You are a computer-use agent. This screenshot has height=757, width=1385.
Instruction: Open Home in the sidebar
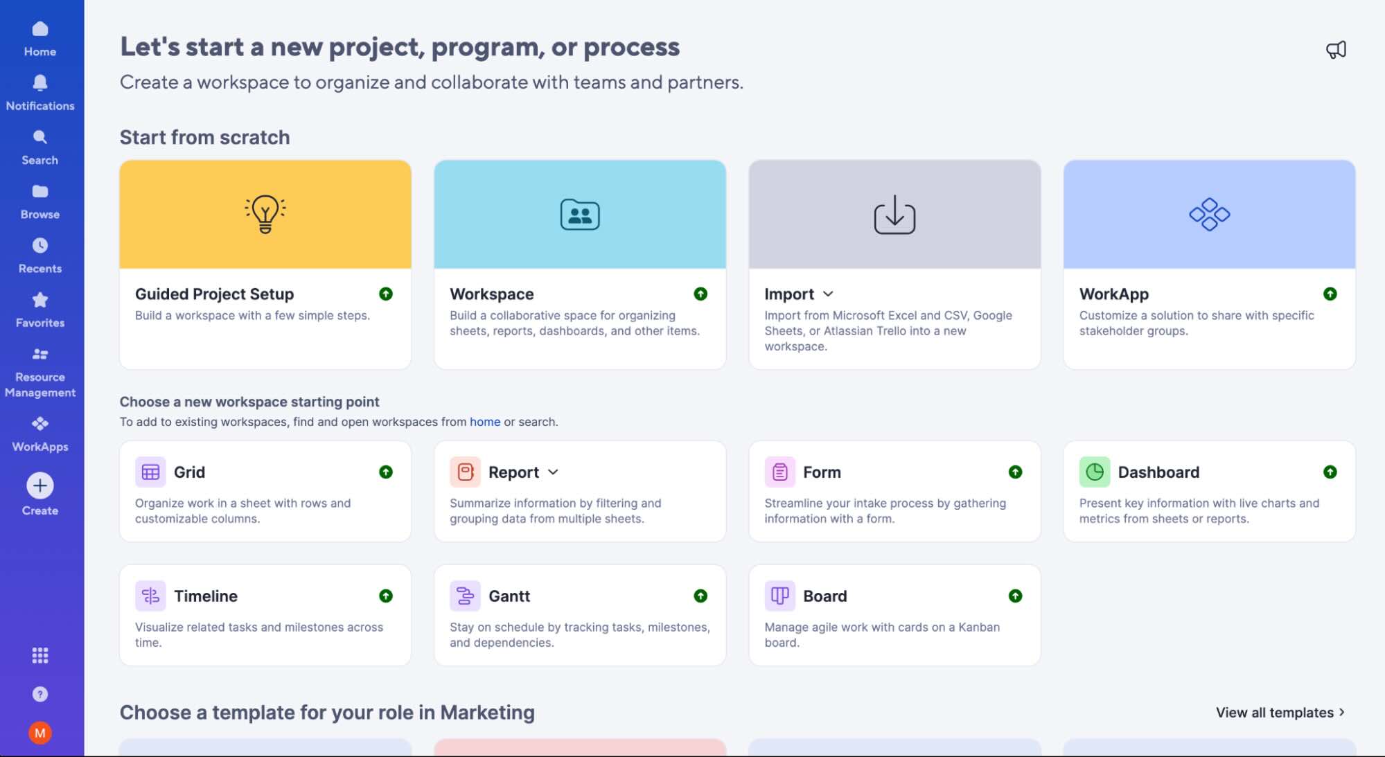[x=40, y=39]
